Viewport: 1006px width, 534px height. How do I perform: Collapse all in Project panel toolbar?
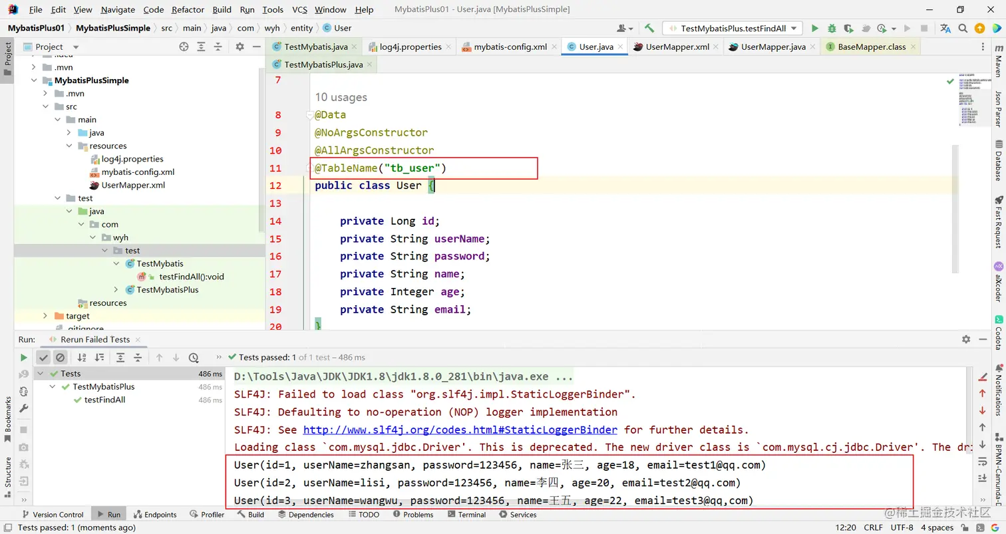[x=218, y=47]
